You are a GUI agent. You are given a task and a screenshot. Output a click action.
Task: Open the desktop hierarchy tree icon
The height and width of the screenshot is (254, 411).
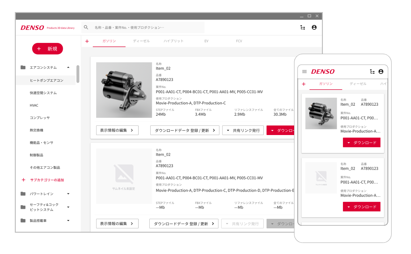pyautogui.click(x=303, y=28)
